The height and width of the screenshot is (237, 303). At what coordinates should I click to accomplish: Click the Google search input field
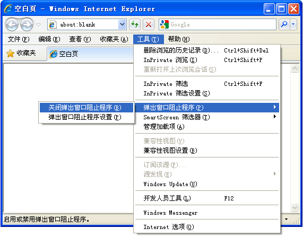(x=222, y=24)
